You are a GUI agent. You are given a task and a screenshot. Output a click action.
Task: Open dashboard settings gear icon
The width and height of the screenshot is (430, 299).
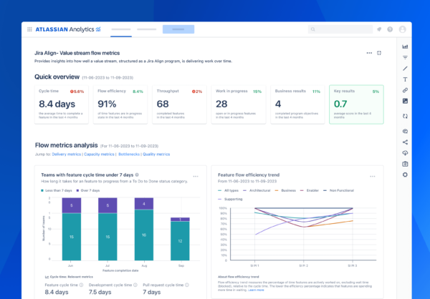click(x=405, y=175)
